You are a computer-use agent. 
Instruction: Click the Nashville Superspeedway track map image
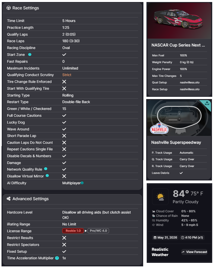pyautogui.click(x=179, y=118)
